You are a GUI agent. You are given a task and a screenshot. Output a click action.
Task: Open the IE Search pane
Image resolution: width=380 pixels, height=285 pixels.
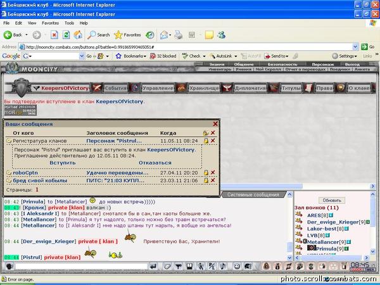99,35
